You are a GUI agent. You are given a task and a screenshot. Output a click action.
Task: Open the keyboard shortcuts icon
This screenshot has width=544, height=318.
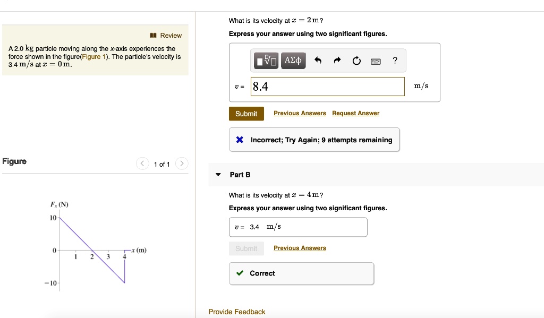pyautogui.click(x=376, y=60)
